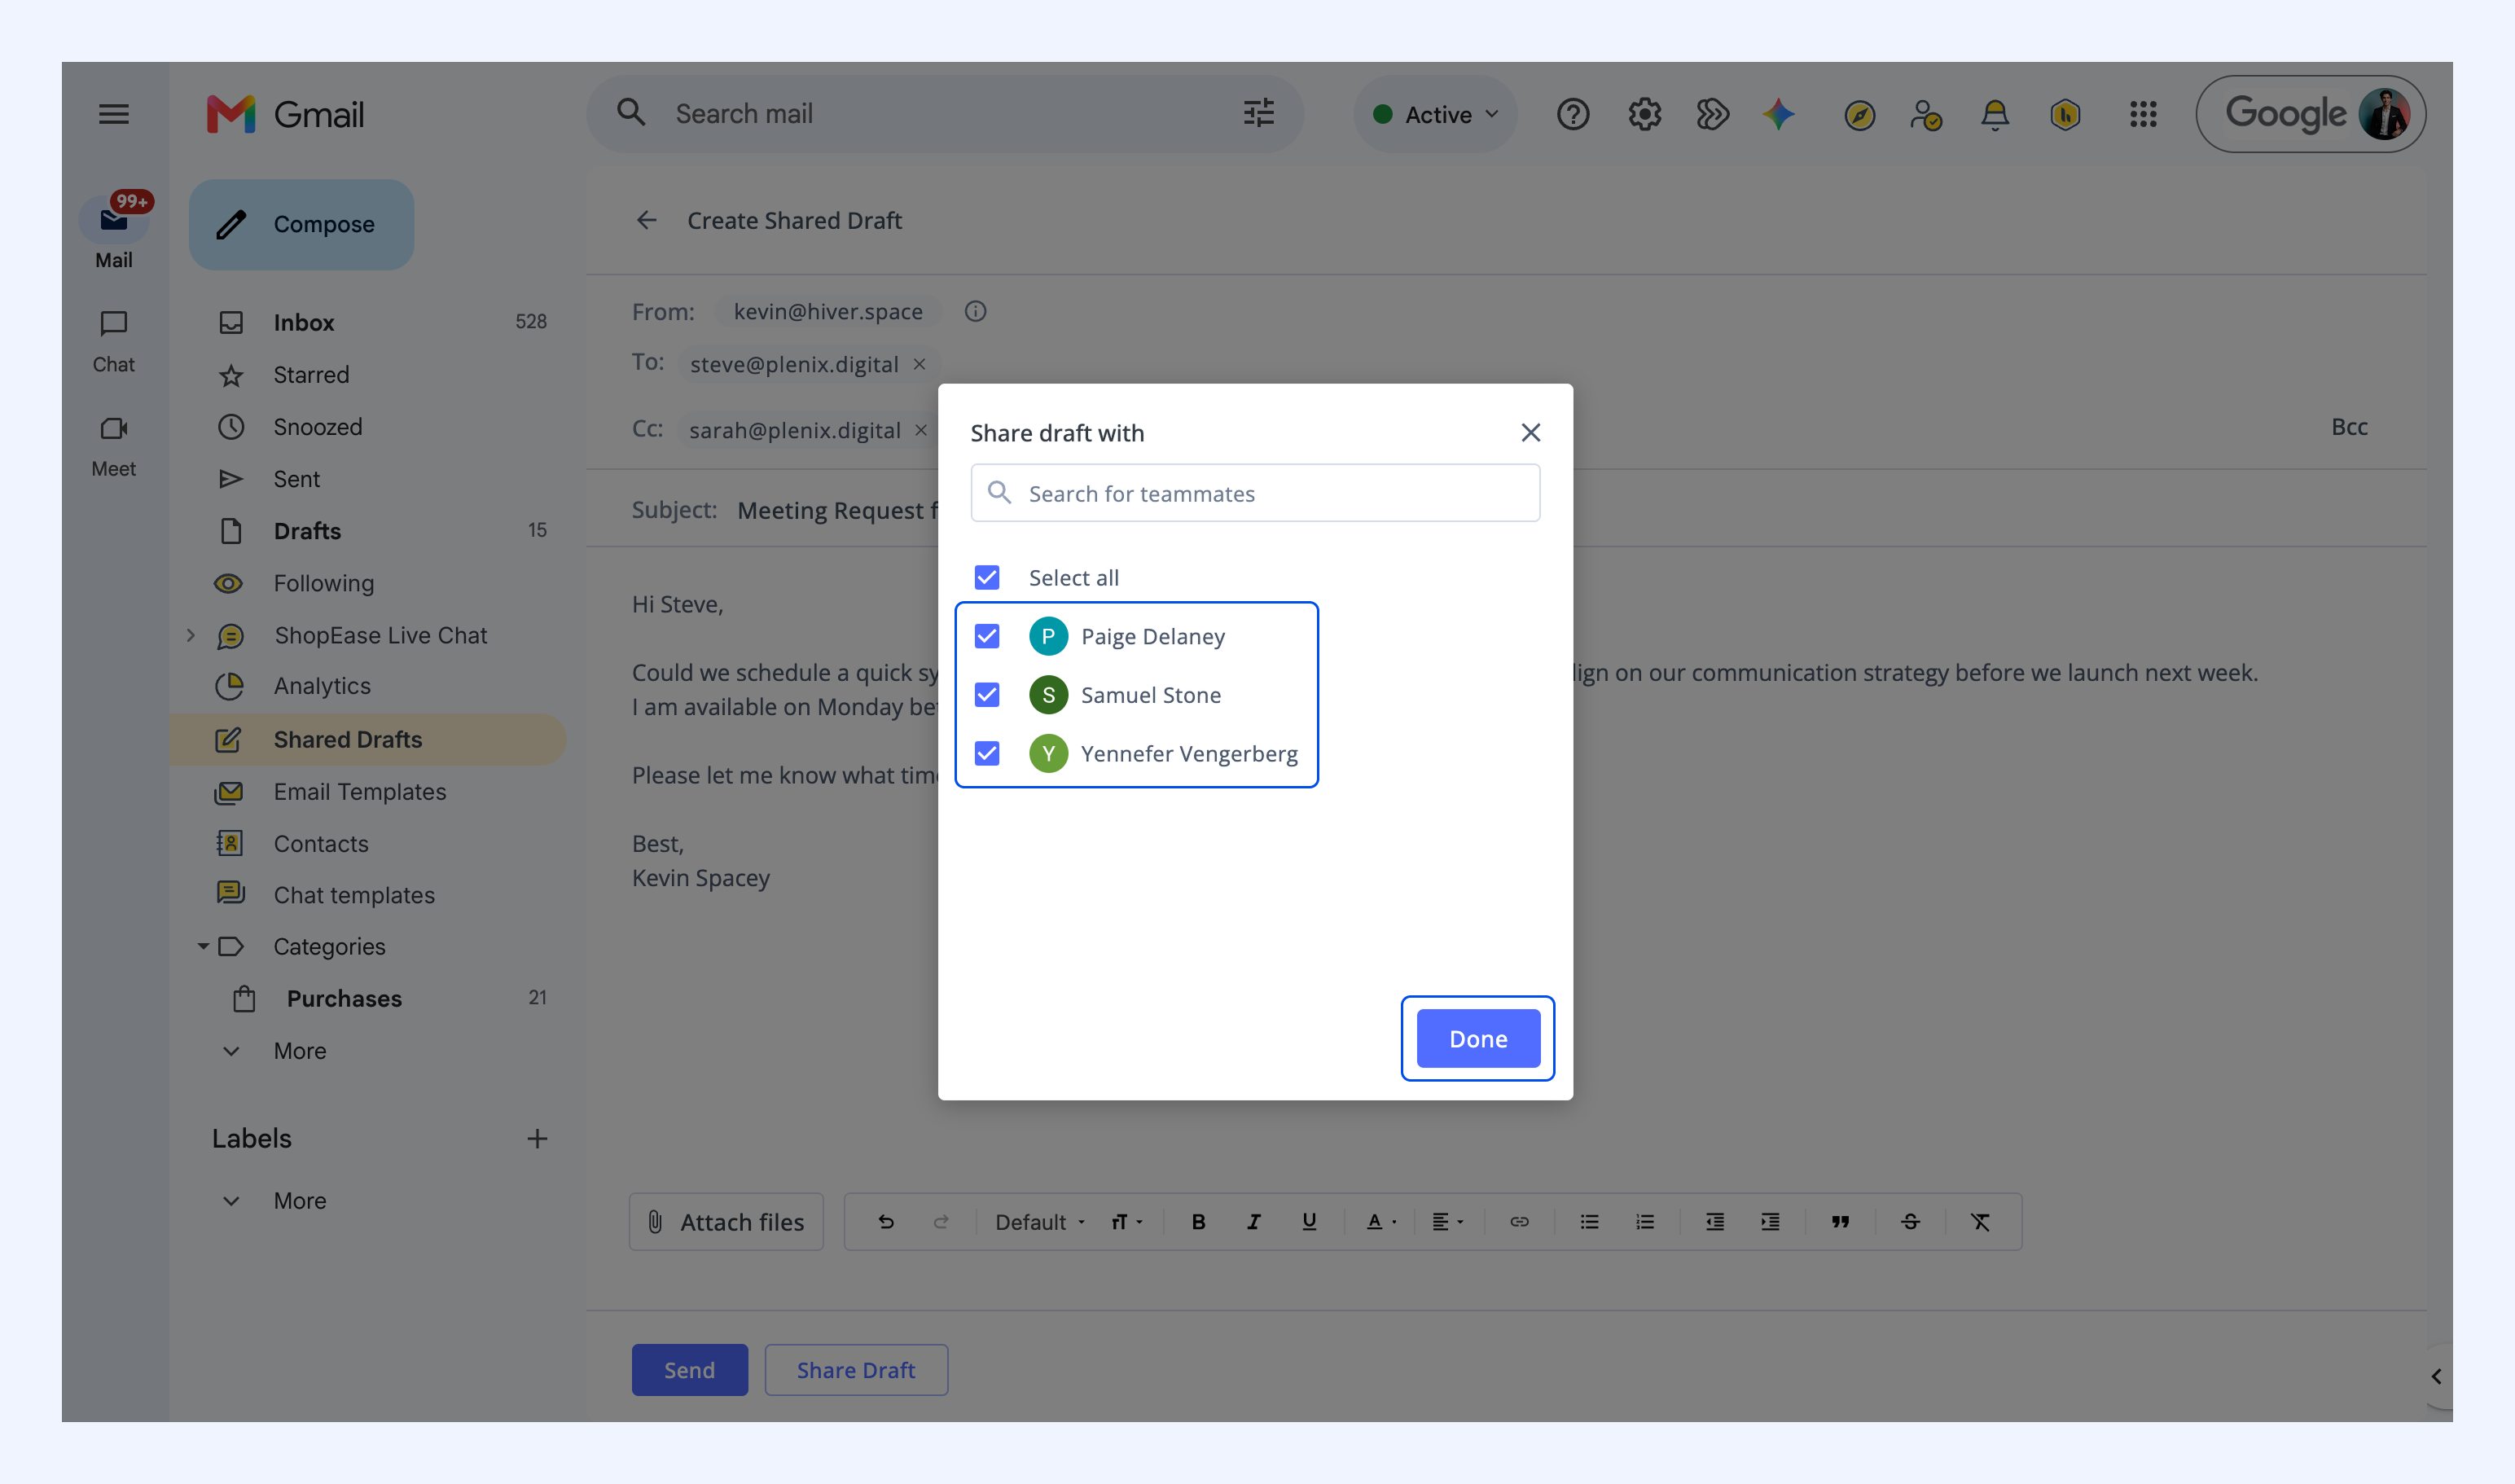Insert a block quote
The height and width of the screenshot is (1484, 2515).
[x=1840, y=1222]
